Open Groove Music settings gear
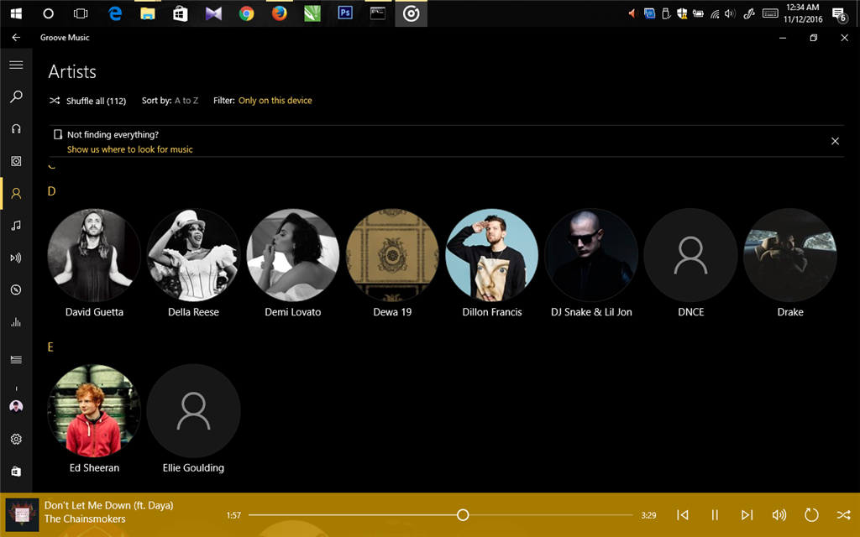 click(x=16, y=439)
